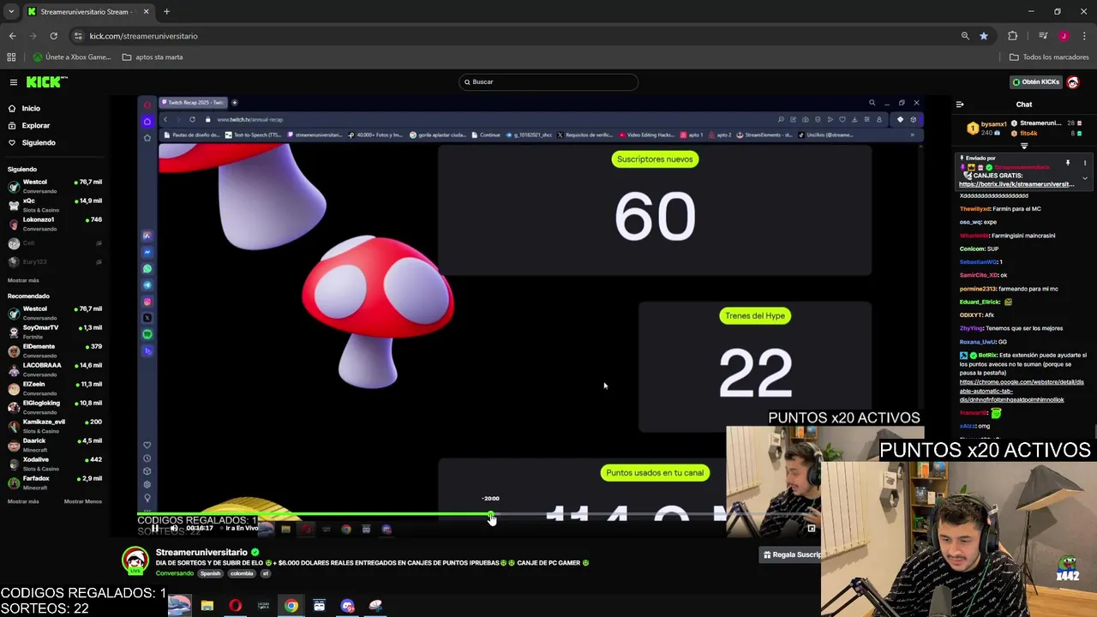
Task: Open aptos sta marta bookmark folder
Action: [x=153, y=57]
